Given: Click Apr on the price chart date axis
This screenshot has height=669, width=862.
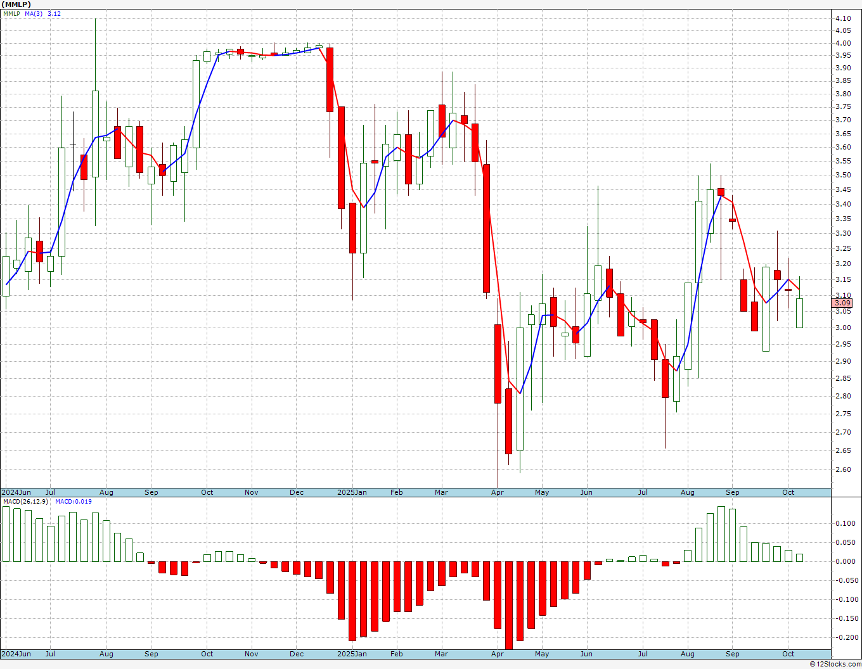Looking at the screenshot, I should [x=498, y=492].
